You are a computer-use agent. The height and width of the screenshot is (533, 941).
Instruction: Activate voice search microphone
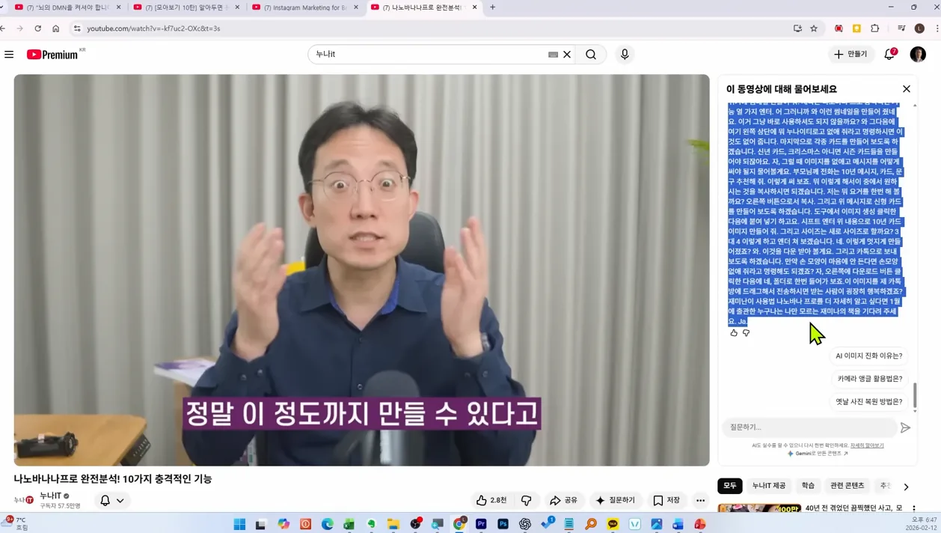(625, 54)
